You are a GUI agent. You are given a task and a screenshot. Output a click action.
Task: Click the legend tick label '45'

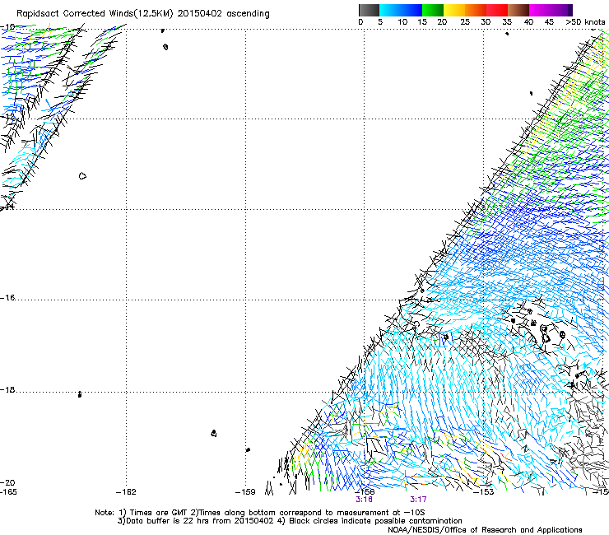tap(549, 21)
